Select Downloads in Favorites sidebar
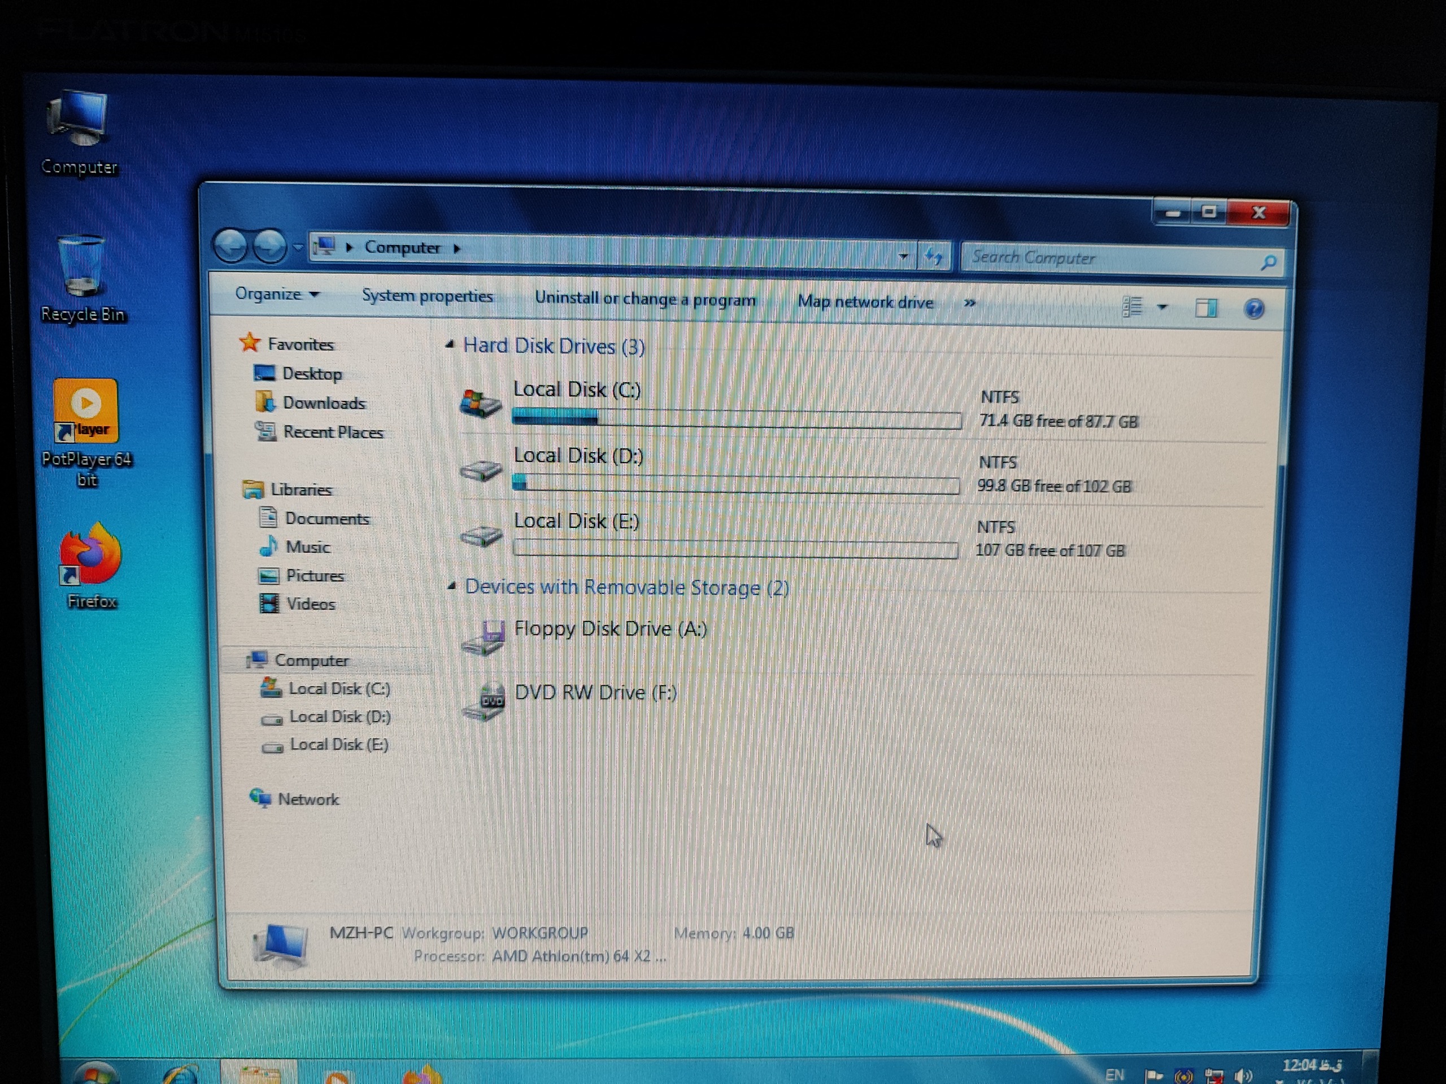This screenshot has height=1084, width=1446. click(x=324, y=403)
